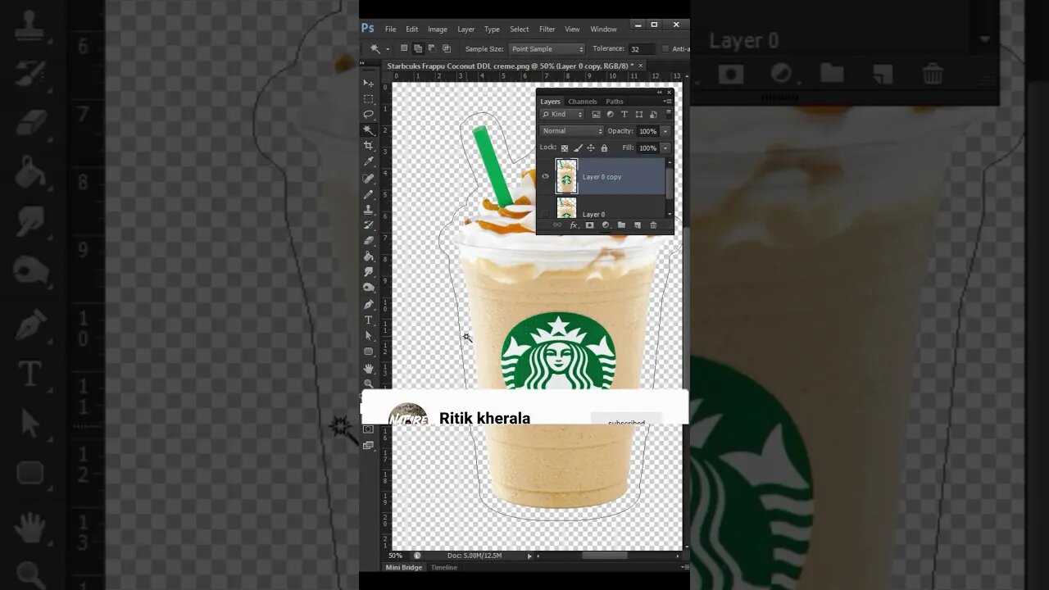The height and width of the screenshot is (590, 1049).
Task: Create adjustment layer dropdown icon
Action: click(606, 225)
